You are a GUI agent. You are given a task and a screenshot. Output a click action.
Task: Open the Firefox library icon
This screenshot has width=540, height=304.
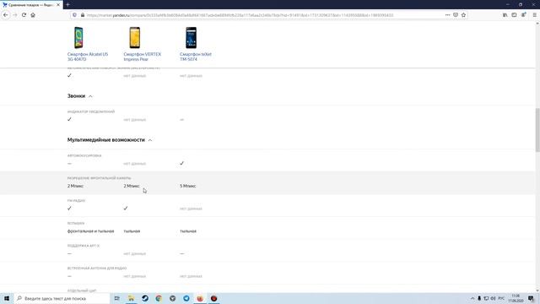[505, 15]
